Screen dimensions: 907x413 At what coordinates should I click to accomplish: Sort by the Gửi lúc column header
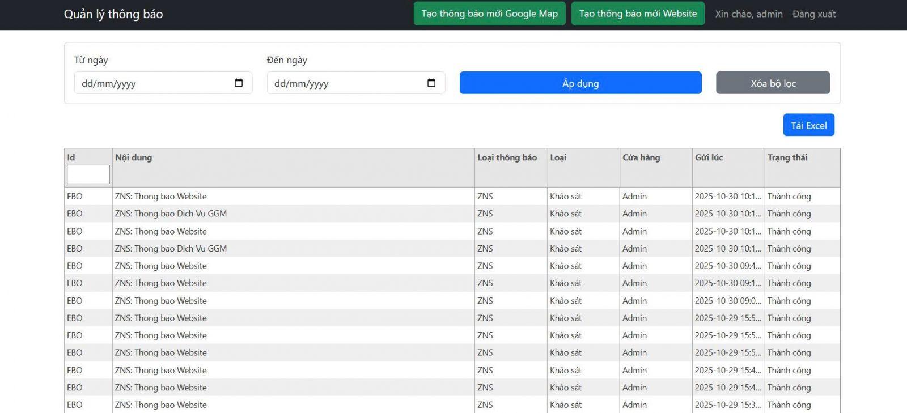[x=709, y=157]
